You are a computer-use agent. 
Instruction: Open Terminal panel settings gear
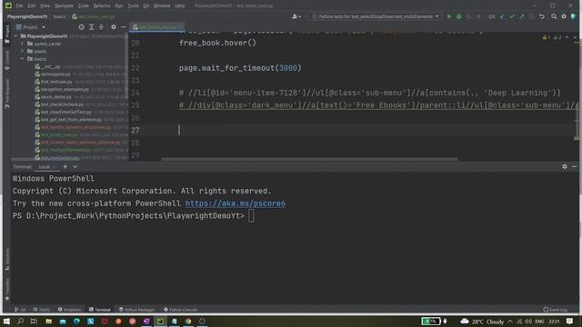pos(565,167)
